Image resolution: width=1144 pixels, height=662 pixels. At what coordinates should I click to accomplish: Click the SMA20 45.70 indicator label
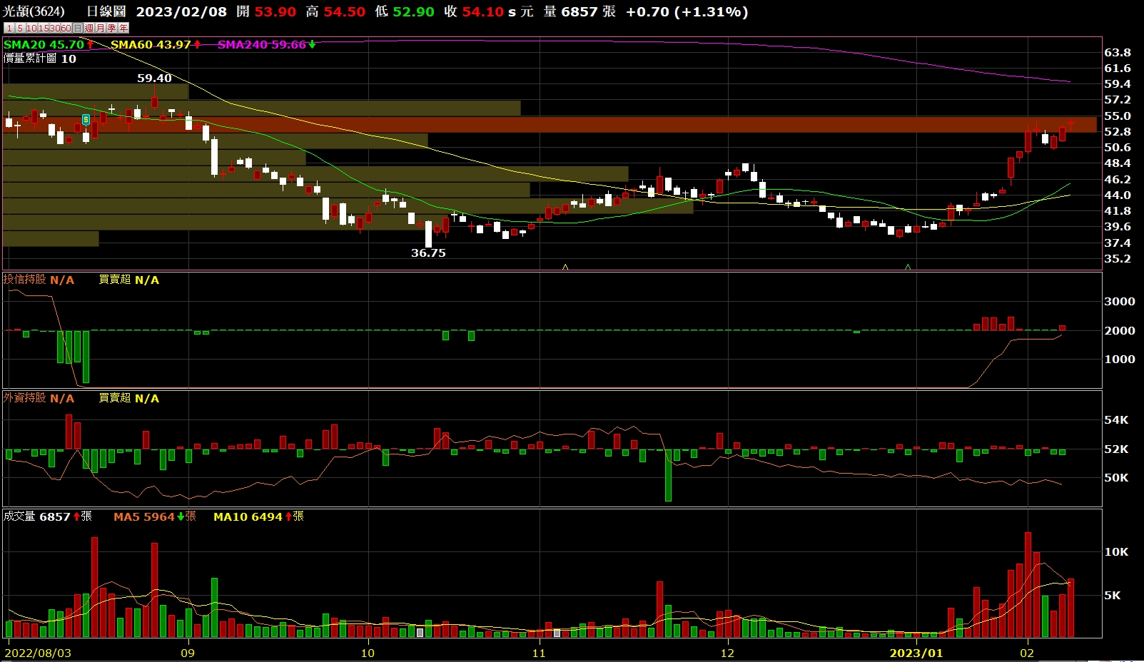click(x=44, y=44)
